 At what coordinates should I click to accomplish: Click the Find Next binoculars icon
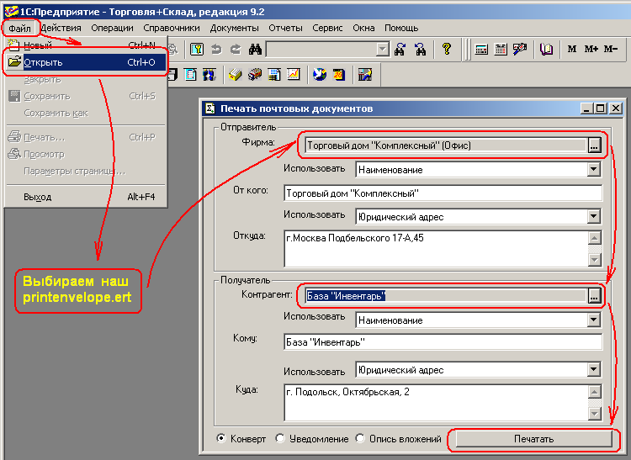pos(400,50)
